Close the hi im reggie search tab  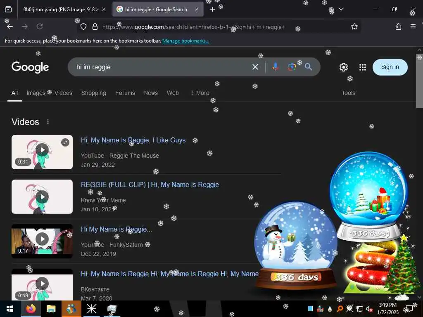coord(196,9)
